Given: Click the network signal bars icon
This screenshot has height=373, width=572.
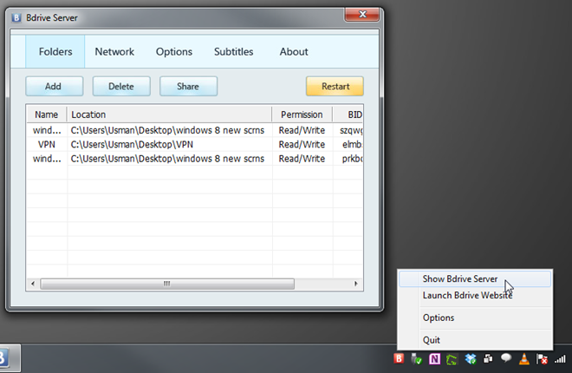Looking at the screenshot, I should [560, 359].
